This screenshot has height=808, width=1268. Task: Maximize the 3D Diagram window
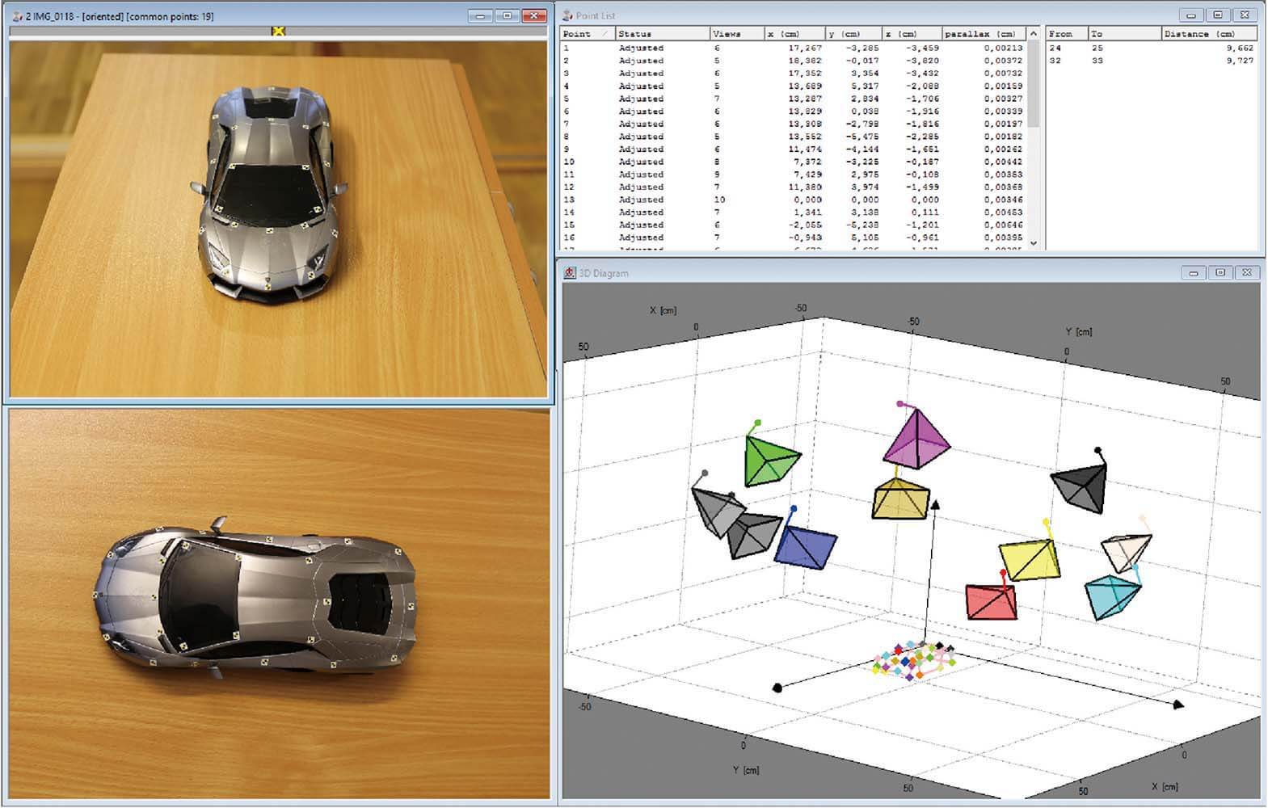click(1220, 273)
